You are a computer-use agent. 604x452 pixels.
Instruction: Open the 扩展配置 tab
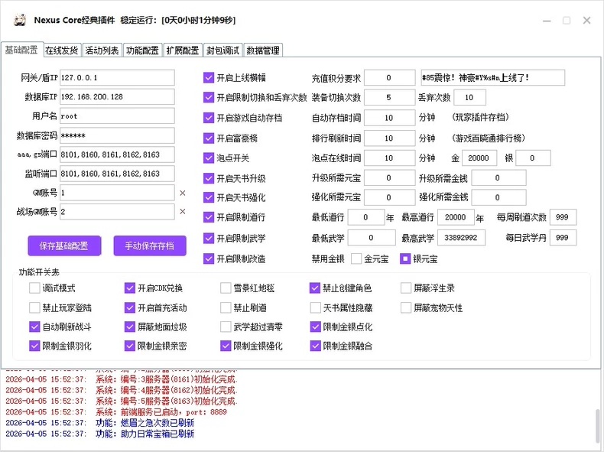183,50
